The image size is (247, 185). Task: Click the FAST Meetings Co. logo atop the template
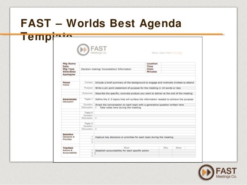[x=92, y=50]
